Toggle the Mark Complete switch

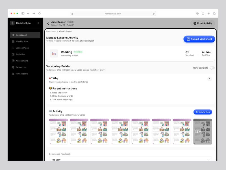click(x=213, y=68)
